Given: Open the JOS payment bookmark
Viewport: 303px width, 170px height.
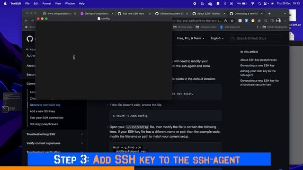Looking at the screenshot, I should coord(230,27).
